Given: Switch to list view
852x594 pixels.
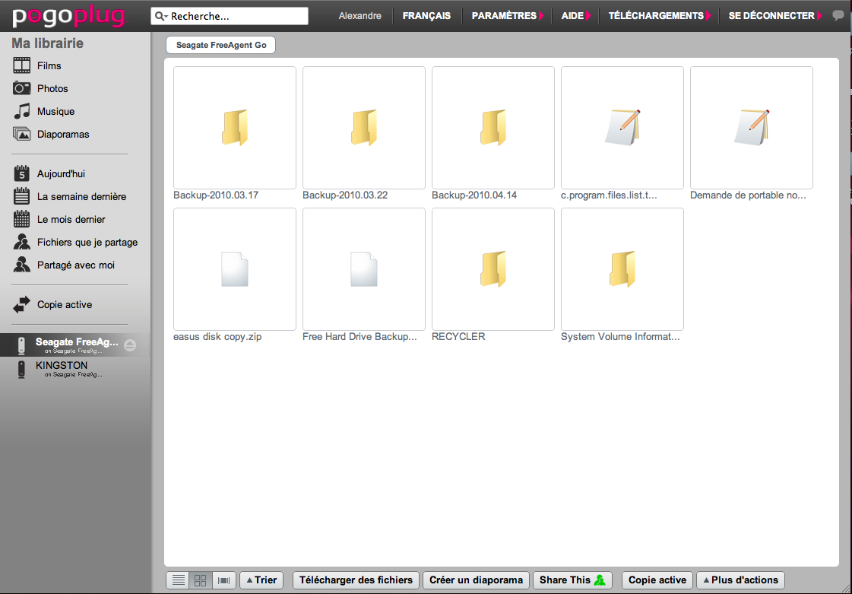Looking at the screenshot, I should pyautogui.click(x=178, y=580).
